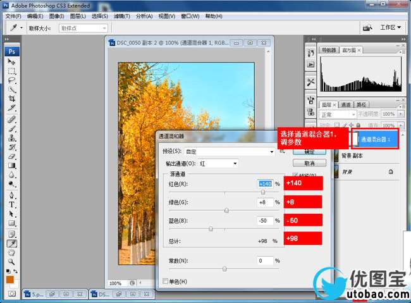Open the Tool Presets dock icon

pos(311,82)
